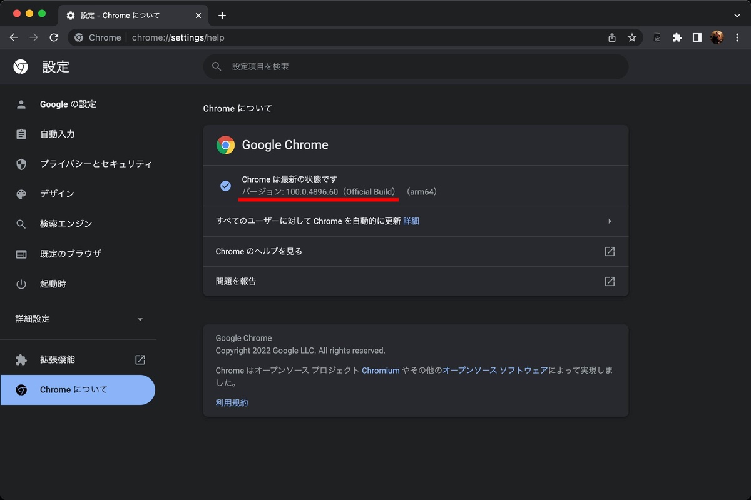Image resolution: width=751 pixels, height=500 pixels.
Task: Select Chrome について in the sidebar
Action: pos(78,390)
